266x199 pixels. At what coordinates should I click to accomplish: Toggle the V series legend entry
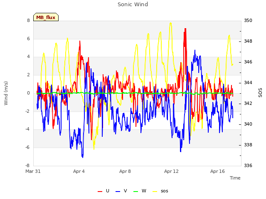click(x=121, y=191)
